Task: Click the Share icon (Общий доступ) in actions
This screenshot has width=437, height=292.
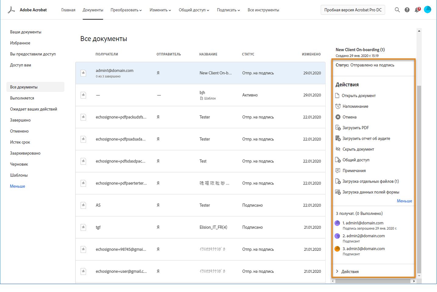Action: pos(338,160)
